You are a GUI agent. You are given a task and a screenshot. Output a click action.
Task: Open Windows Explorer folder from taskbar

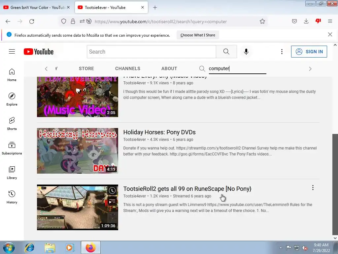pyautogui.click(x=50, y=247)
